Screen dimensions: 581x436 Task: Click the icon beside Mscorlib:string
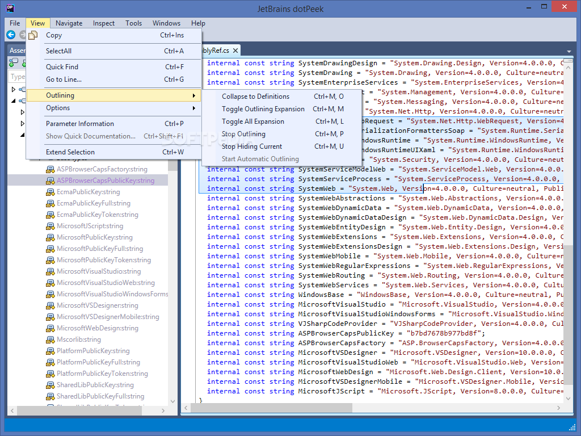point(50,339)
